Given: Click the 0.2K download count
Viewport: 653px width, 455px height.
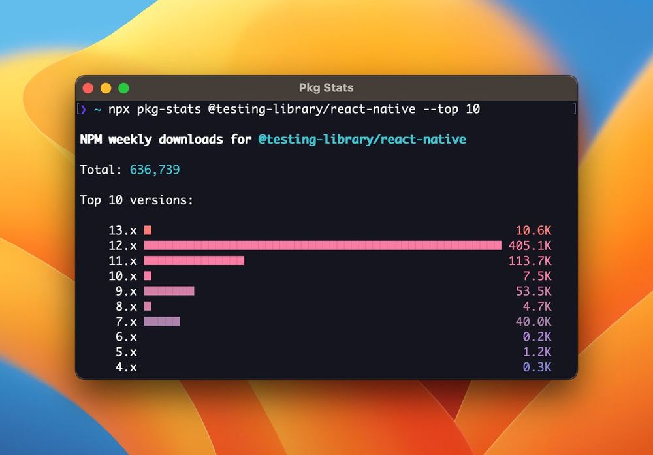Looking at the screenshot, I should click(x=537, y=337).
